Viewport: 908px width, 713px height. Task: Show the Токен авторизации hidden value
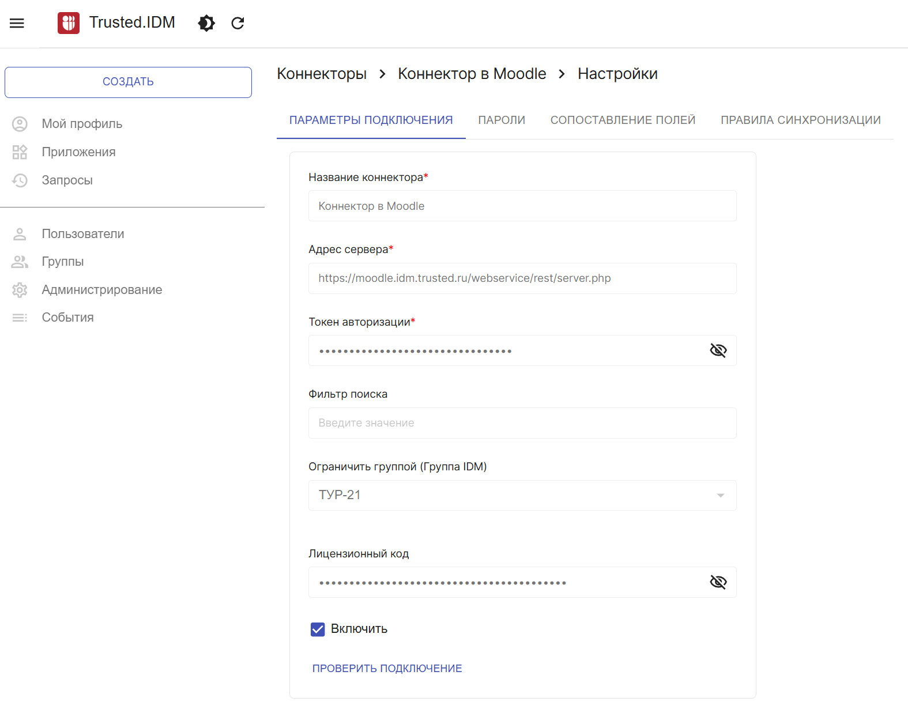point(718,350)
